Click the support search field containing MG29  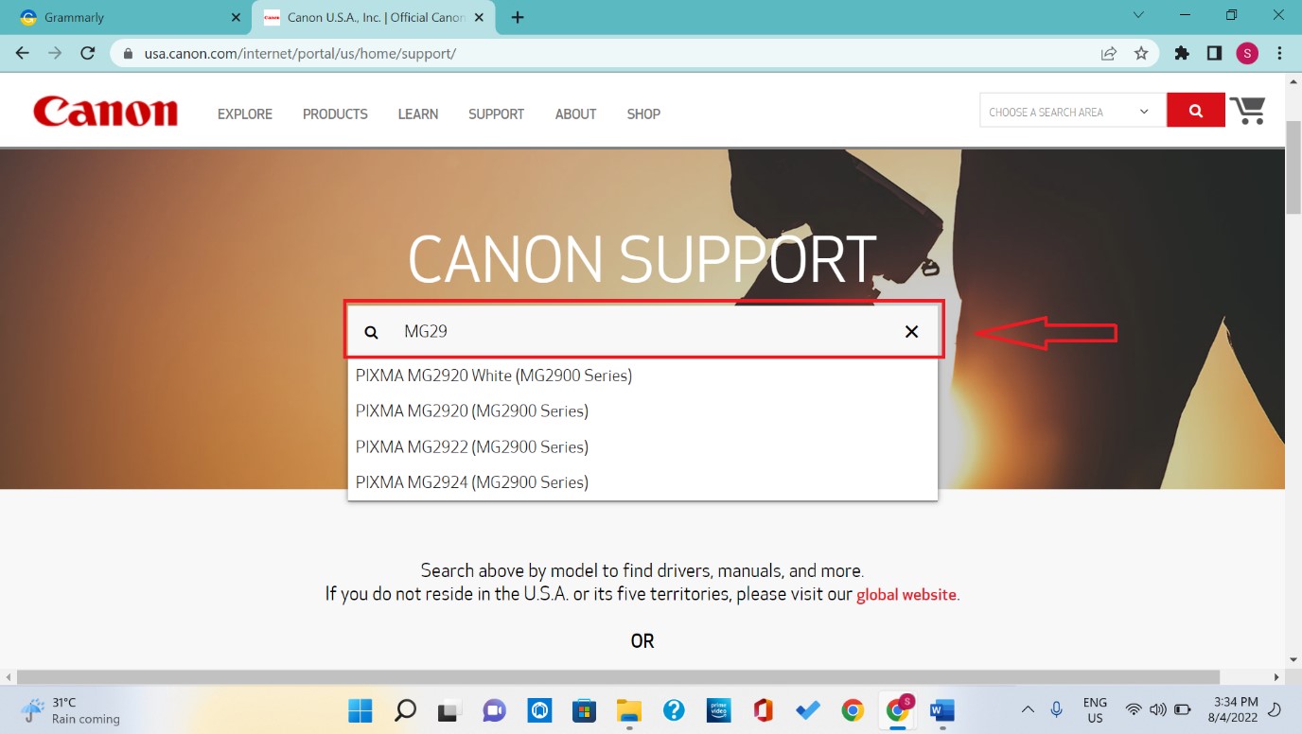pos(642,332)
